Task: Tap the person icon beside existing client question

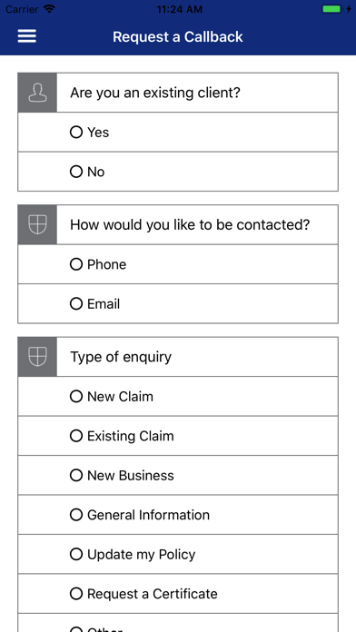Action: coord(37,93)
